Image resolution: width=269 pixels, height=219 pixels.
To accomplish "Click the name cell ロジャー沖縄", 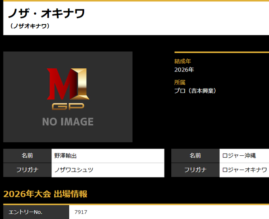I will 244,156.
